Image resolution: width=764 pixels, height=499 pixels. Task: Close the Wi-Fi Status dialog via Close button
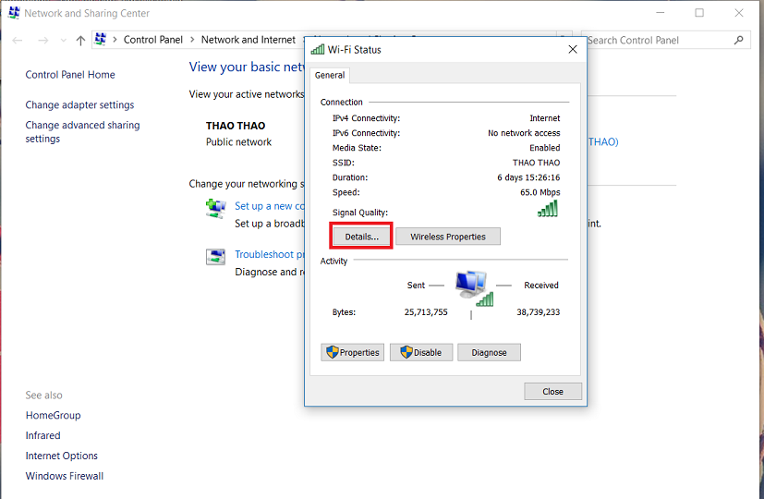(552, 391)
